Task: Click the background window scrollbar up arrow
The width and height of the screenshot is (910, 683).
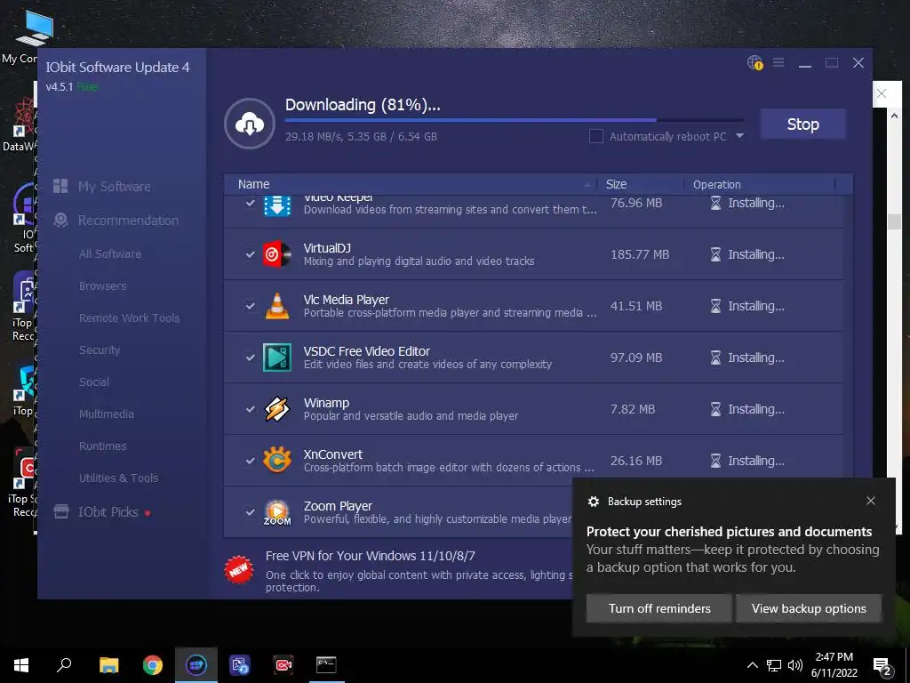Action: click(894, 116)
